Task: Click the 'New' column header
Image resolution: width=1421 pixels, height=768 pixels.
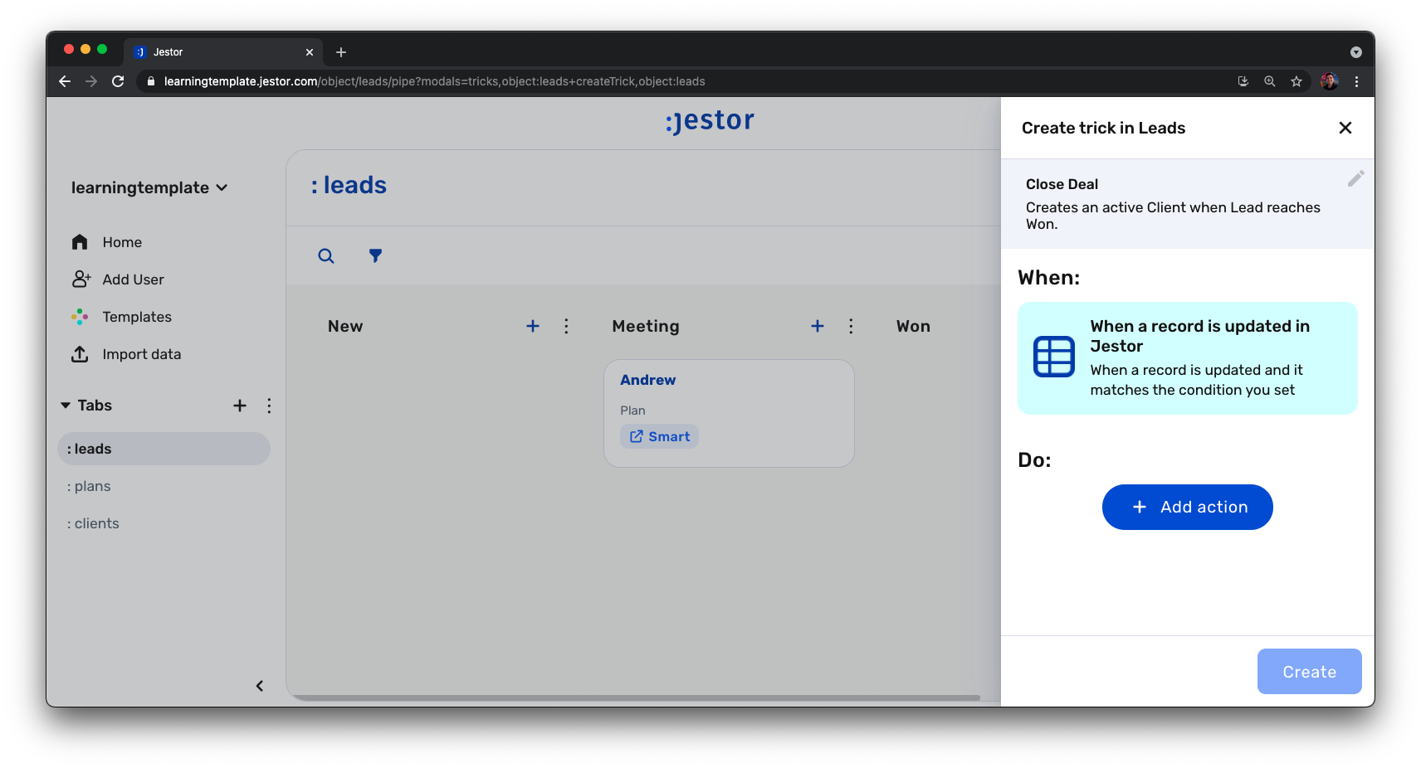Action: point(345,326)
